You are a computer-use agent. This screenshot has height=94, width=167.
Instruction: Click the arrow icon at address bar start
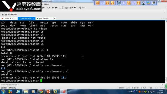(3, 15)
